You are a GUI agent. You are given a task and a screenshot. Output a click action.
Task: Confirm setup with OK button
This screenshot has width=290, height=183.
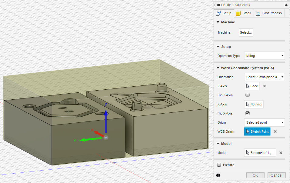(255, 175)
